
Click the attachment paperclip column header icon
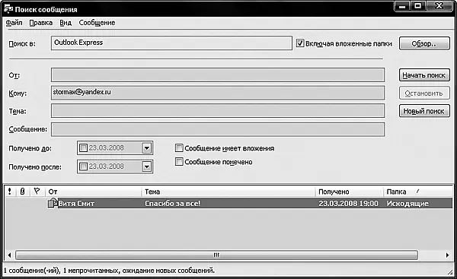coord(22,192)
